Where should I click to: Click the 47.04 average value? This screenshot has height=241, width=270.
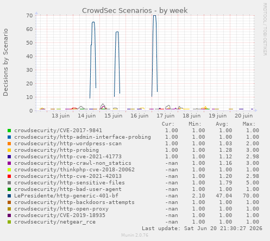(224, 196)
